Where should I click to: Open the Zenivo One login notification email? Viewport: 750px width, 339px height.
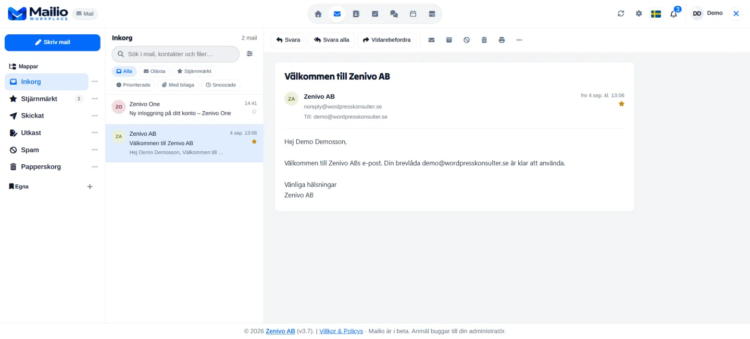coord(184,109)
